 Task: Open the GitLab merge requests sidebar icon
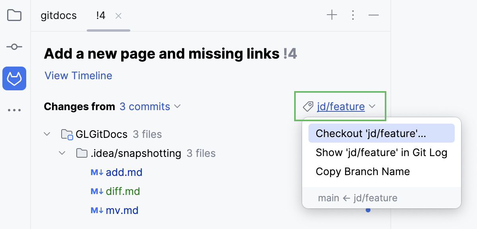click(14, 78)
